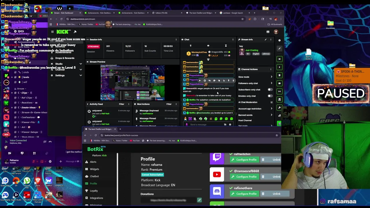
Task: Configure Profile for raftwitchin Twitch account
Action: click(x=244, y=159)
